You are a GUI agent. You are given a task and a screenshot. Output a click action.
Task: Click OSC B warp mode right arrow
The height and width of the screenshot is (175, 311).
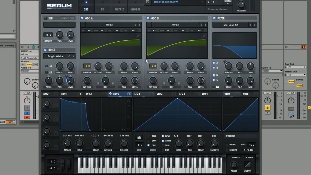[179, 83]
